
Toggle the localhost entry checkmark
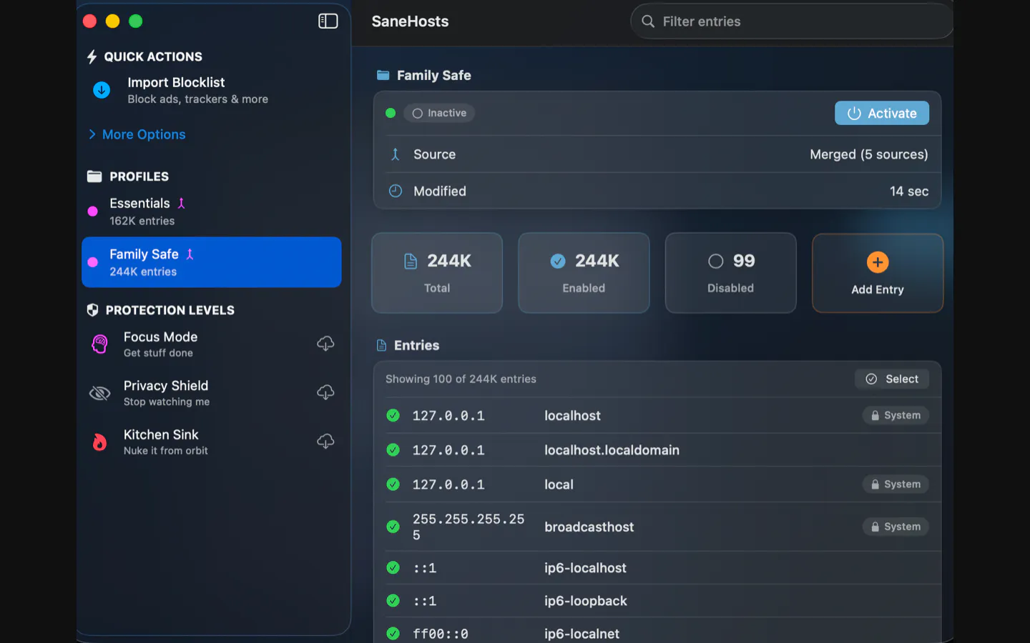point(393,415)
